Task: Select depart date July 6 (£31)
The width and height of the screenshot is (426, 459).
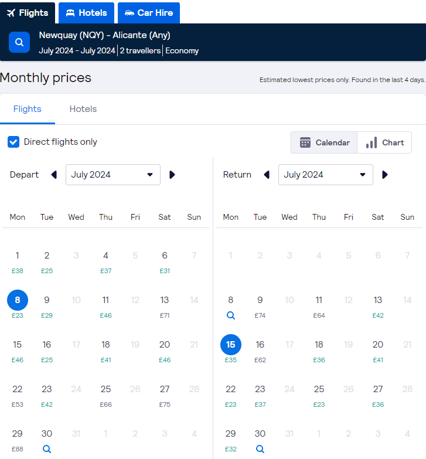Action: [x=165, y=262]
